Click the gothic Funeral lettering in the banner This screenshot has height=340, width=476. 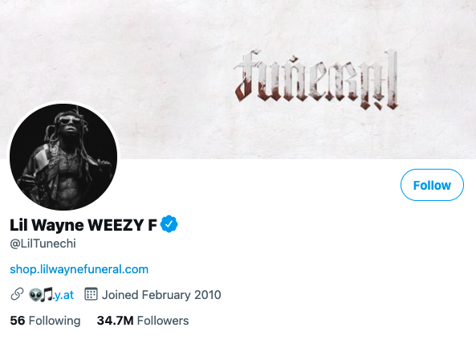pyautogui.click(x=315, y=80)
